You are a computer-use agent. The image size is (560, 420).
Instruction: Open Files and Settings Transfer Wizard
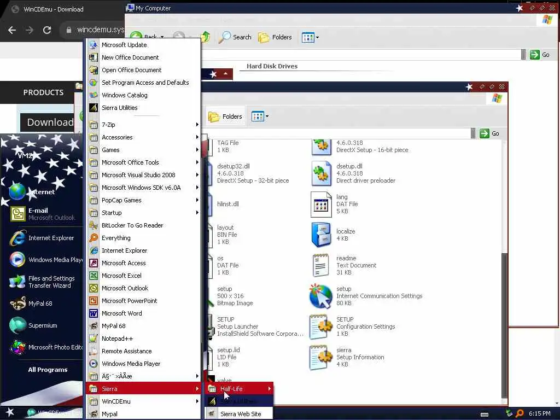coord(46,282)
